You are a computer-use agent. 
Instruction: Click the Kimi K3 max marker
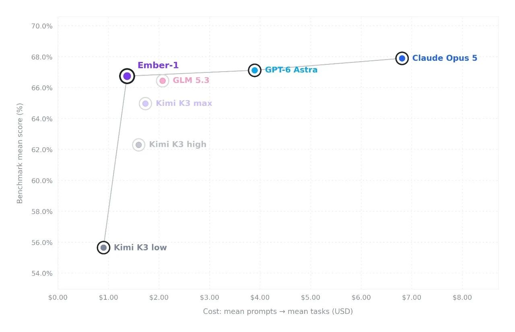(x=145, y=104)
